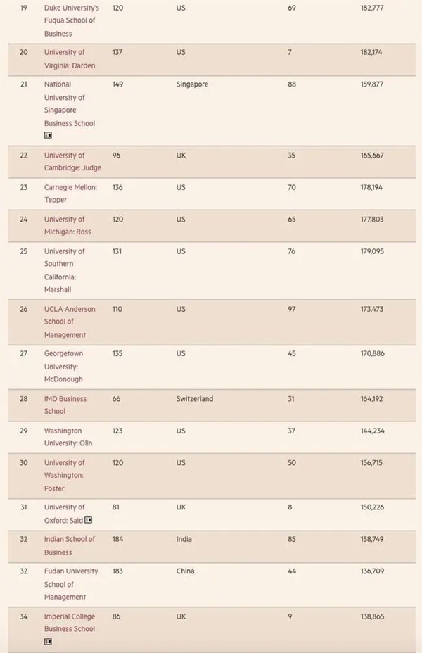Open the University of Oxford: Said link
The width and height of the screenshot is (422, 653).
coord(63,514)
